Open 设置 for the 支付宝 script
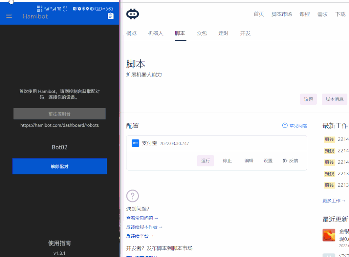This screenshot has height=257, width=349. (268, 160)
